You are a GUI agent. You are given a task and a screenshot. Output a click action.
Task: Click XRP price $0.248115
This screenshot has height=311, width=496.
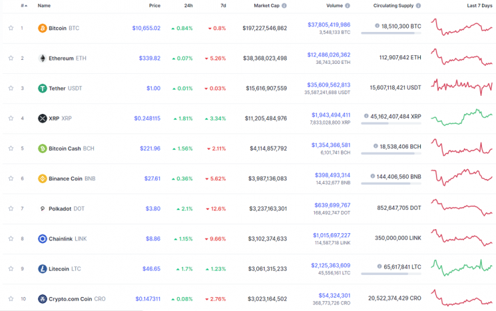click(x=147, y=119)
